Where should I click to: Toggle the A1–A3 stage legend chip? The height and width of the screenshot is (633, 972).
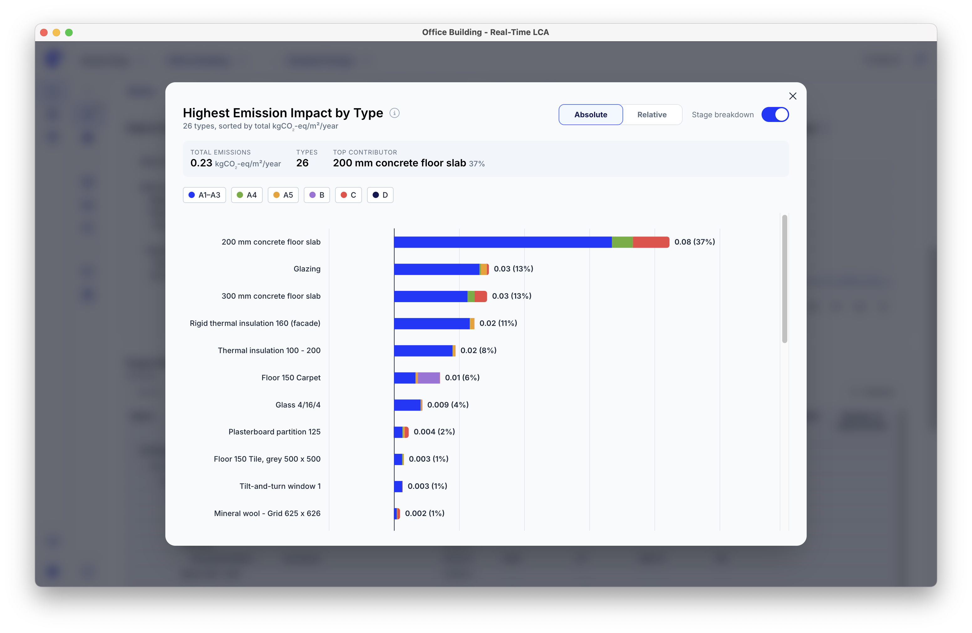(204, 195)
